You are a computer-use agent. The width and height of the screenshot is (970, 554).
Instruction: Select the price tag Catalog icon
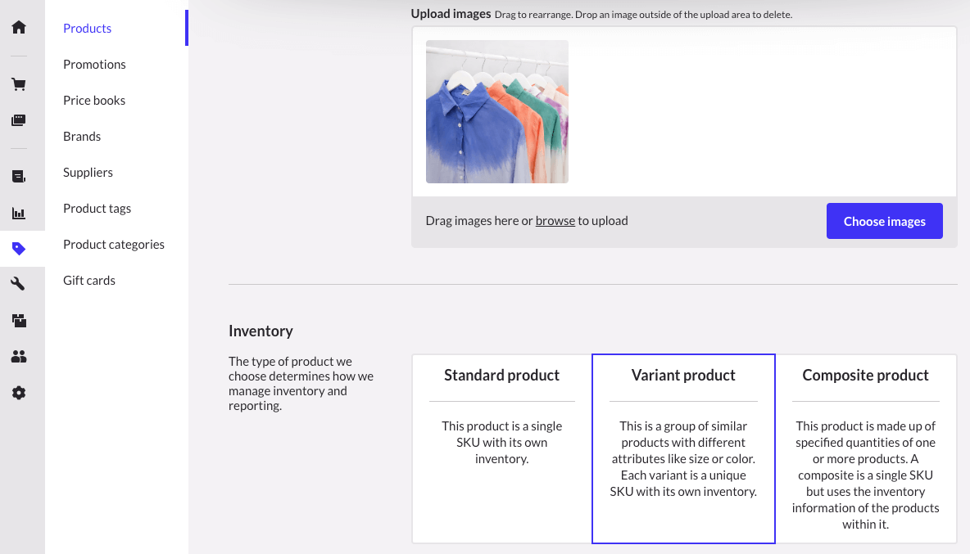[19, 249]
